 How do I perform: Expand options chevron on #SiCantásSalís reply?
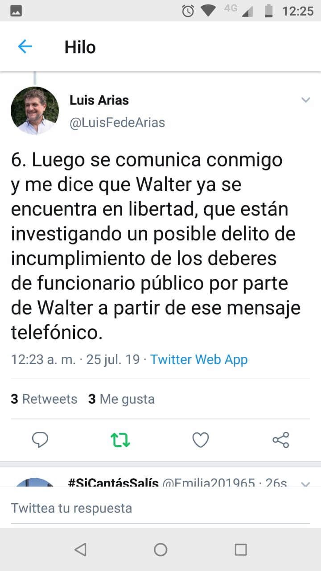click(x=305, y=484)
